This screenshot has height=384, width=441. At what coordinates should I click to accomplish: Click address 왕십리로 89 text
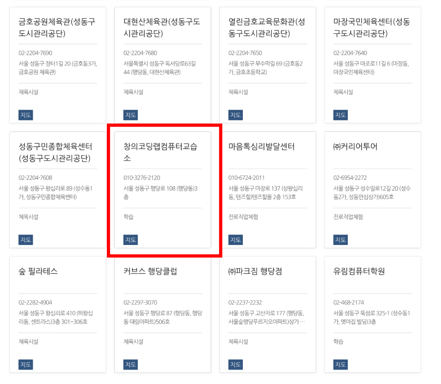pyautogui.click(x=56, y=193)
